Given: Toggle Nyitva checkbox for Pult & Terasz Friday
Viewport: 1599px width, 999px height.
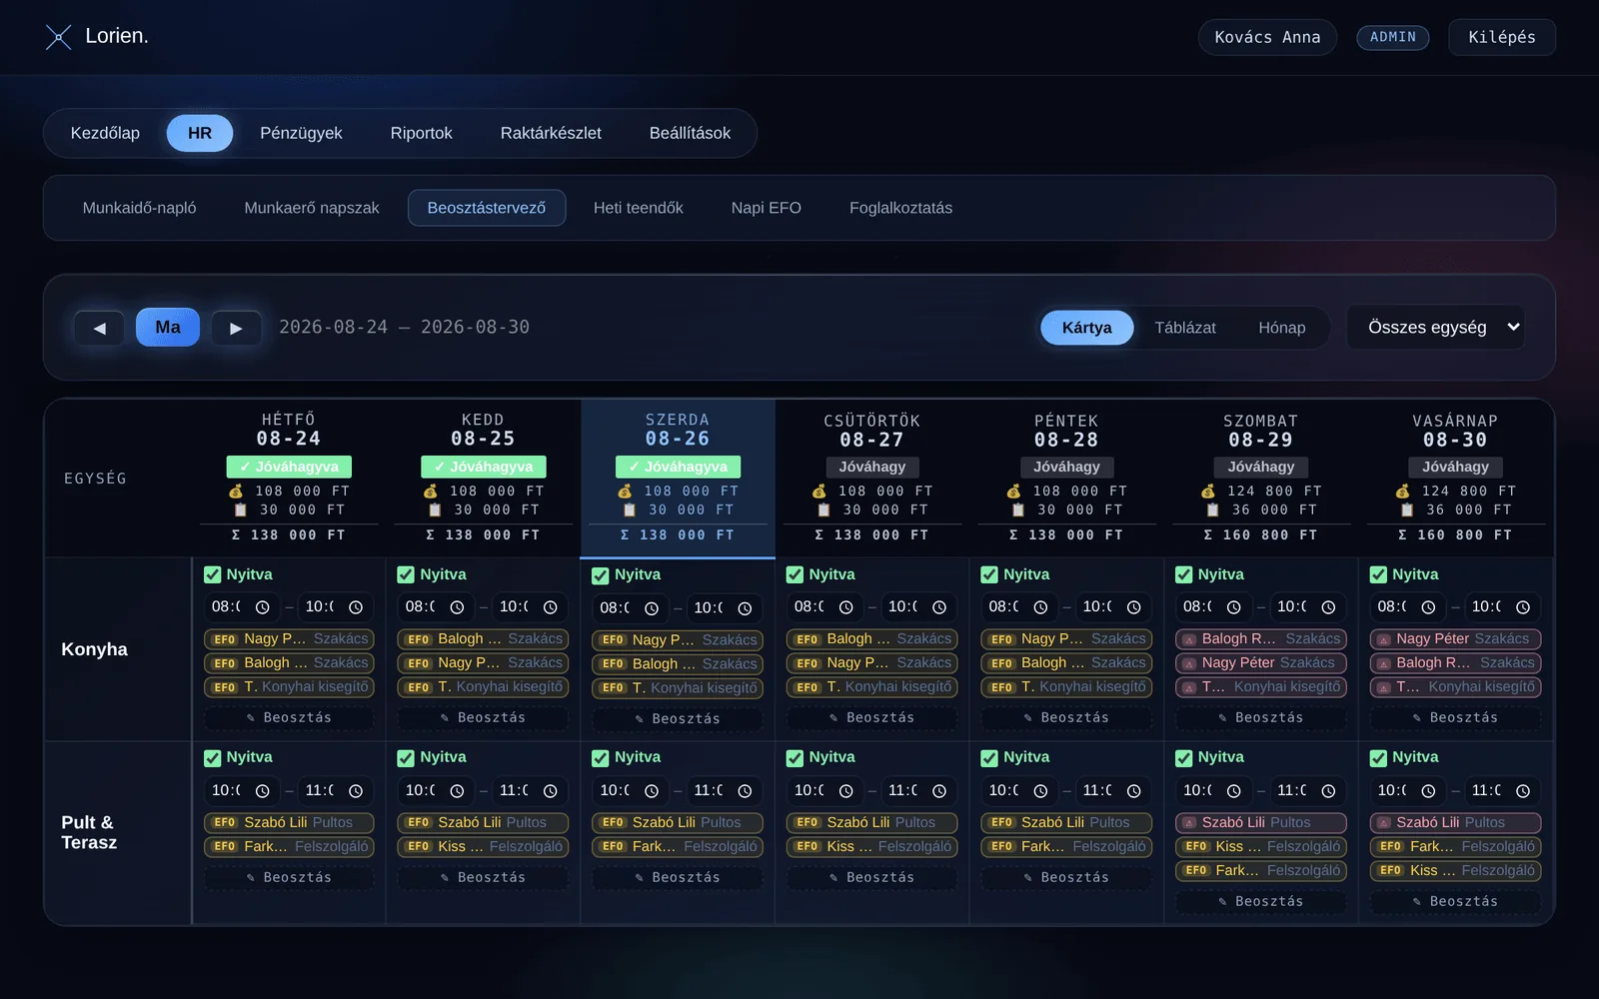Looking at the screenshot, I should (989, 758).
